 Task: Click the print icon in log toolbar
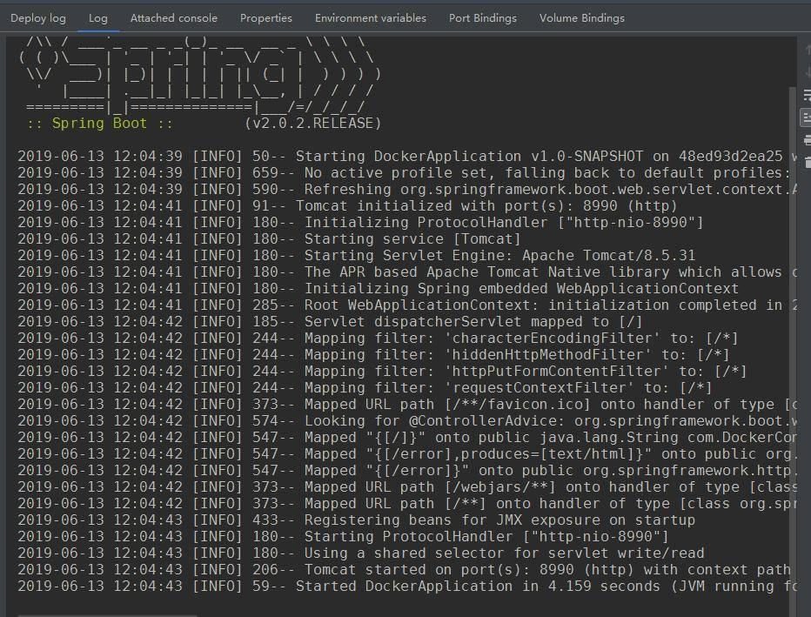pos(807,140)
